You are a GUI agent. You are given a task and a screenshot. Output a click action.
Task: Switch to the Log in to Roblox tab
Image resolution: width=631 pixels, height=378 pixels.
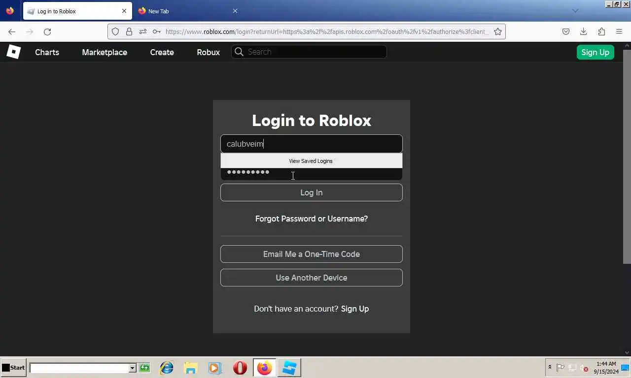pyautogui.click(x=77, y=11)
